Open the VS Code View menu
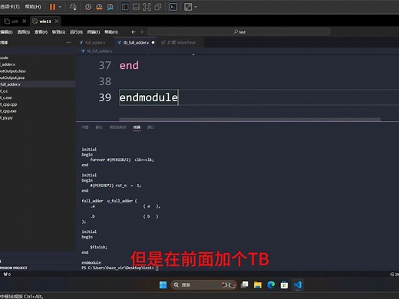Screen dimensions: 399x299 (41, 32)
